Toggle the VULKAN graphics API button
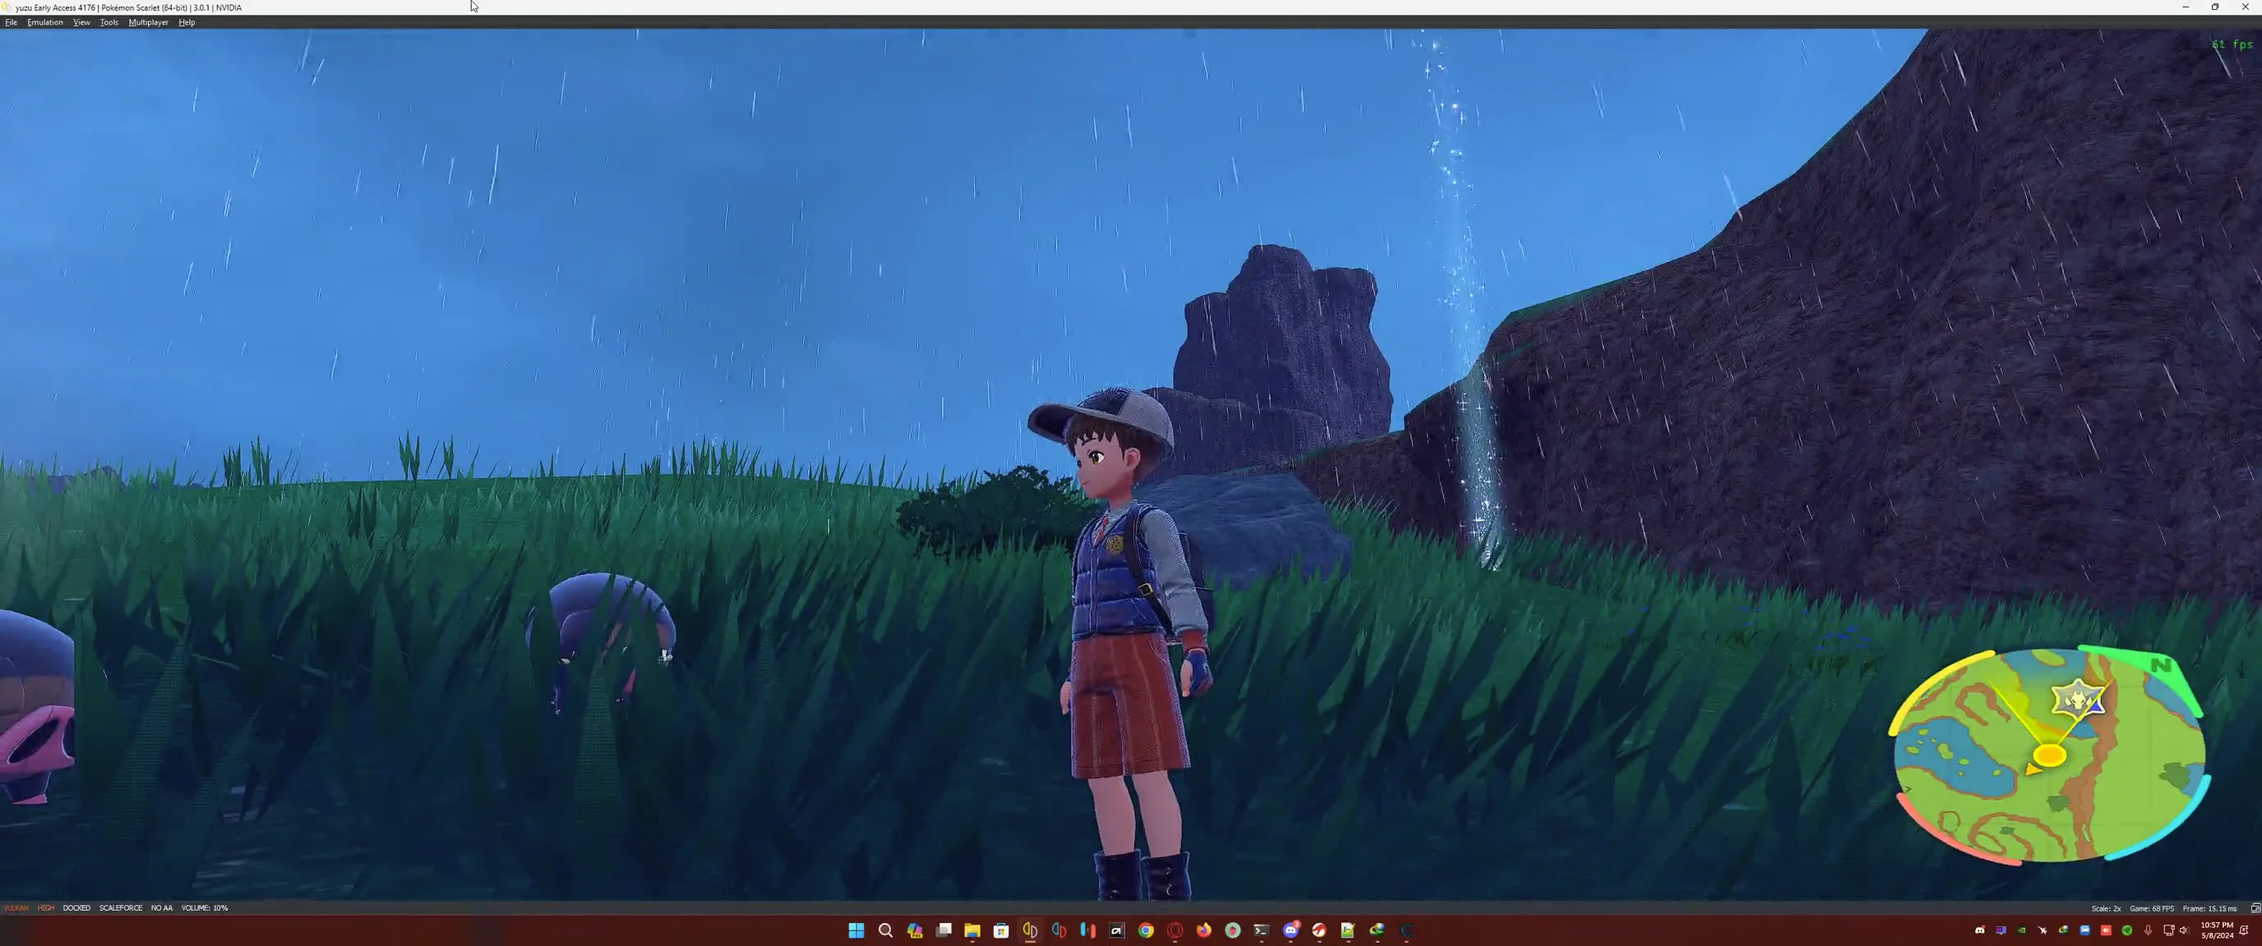The image size is (2262, 946). coord(16,907)
